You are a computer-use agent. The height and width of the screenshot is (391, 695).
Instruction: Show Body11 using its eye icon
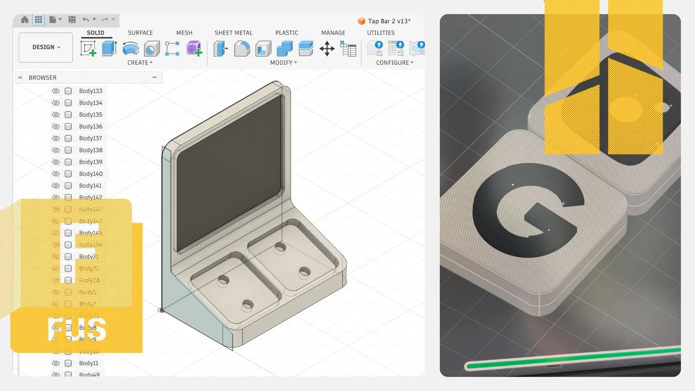[x=56, y=363]
